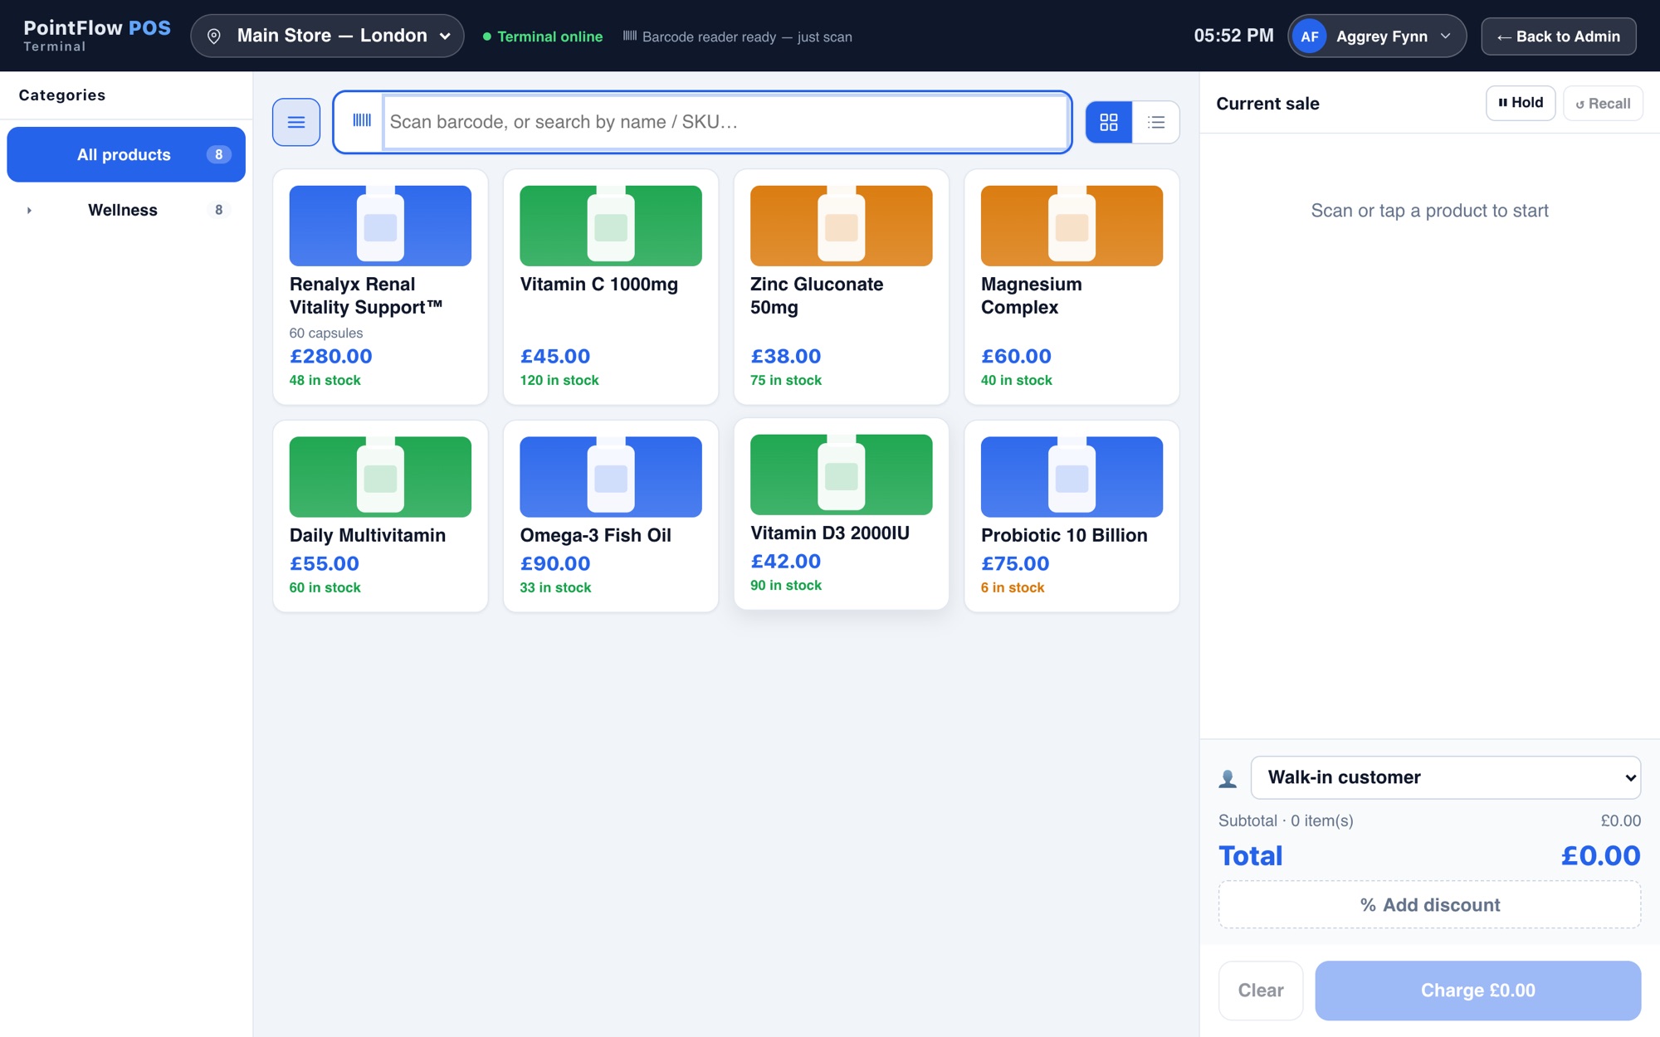Viewport: 1660px width, 1037px height.
Task: Click the Charge £0.00 button
Action: (1477, 991)
